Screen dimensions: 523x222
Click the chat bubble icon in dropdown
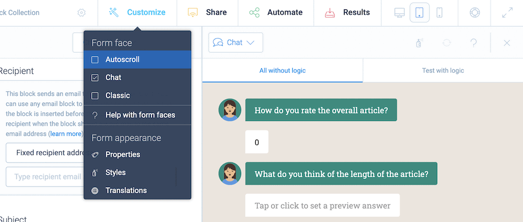tap(218, 43)
